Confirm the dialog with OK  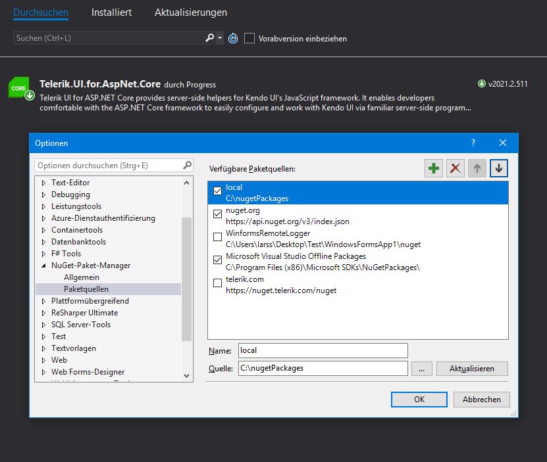(419, 400)
